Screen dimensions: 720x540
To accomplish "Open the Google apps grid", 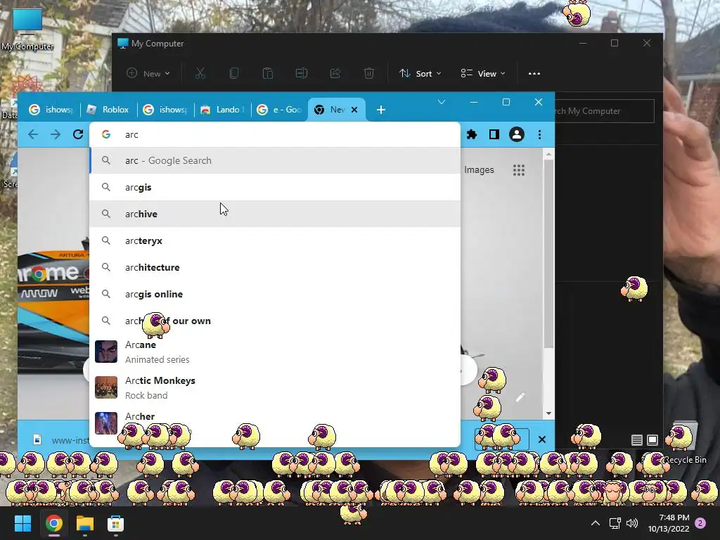I will (x=519, y=170).
